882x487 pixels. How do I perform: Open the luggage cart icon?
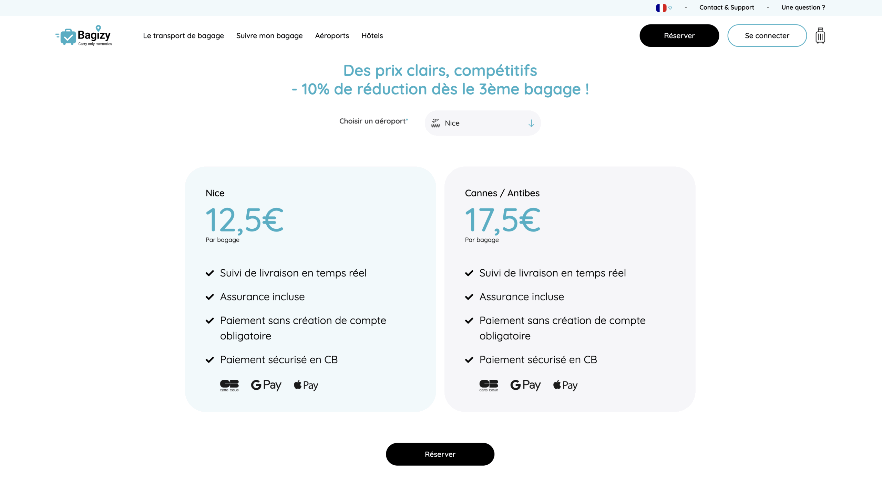820,35
